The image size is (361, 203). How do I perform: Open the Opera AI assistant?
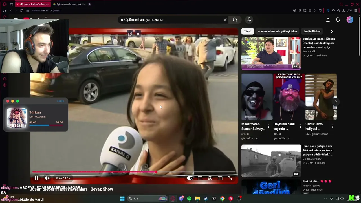(350, 10)
